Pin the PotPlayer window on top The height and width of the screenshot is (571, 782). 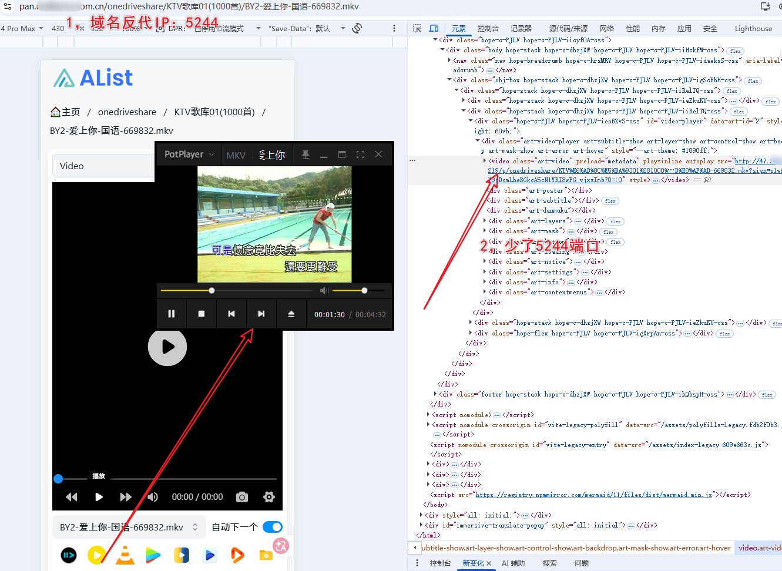(306, 154)
